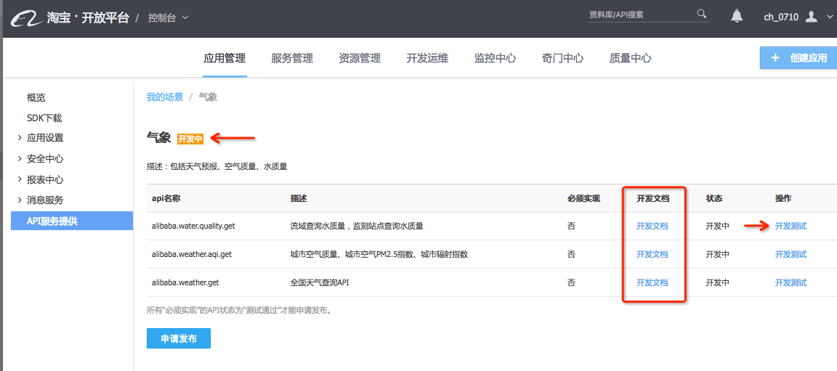Click the 必须实现 column header
The height and width of the screenshot is (371, 837).
(584, 198)
